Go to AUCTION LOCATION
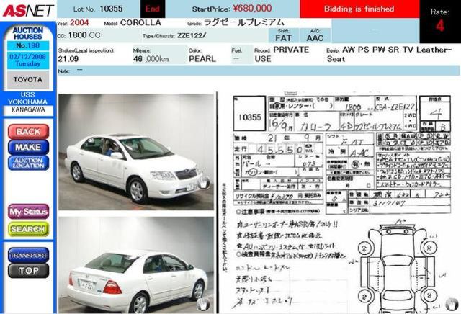 pyautogui.click(x=28, y=163)
